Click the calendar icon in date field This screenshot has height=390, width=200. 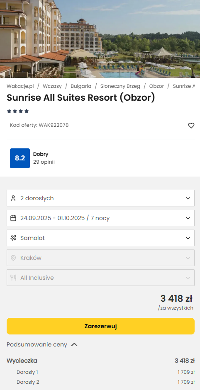tap(13, 218)
